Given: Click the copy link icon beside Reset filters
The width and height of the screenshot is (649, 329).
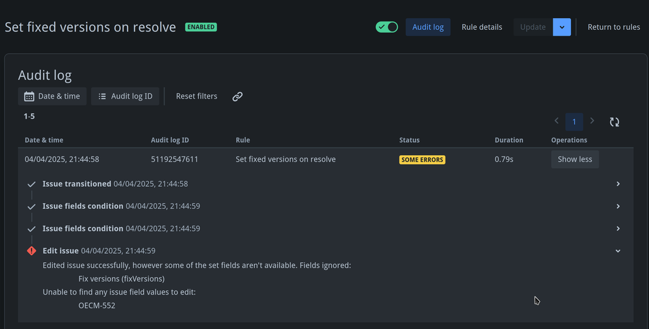Looking at the screenshot, I should 237,97.
